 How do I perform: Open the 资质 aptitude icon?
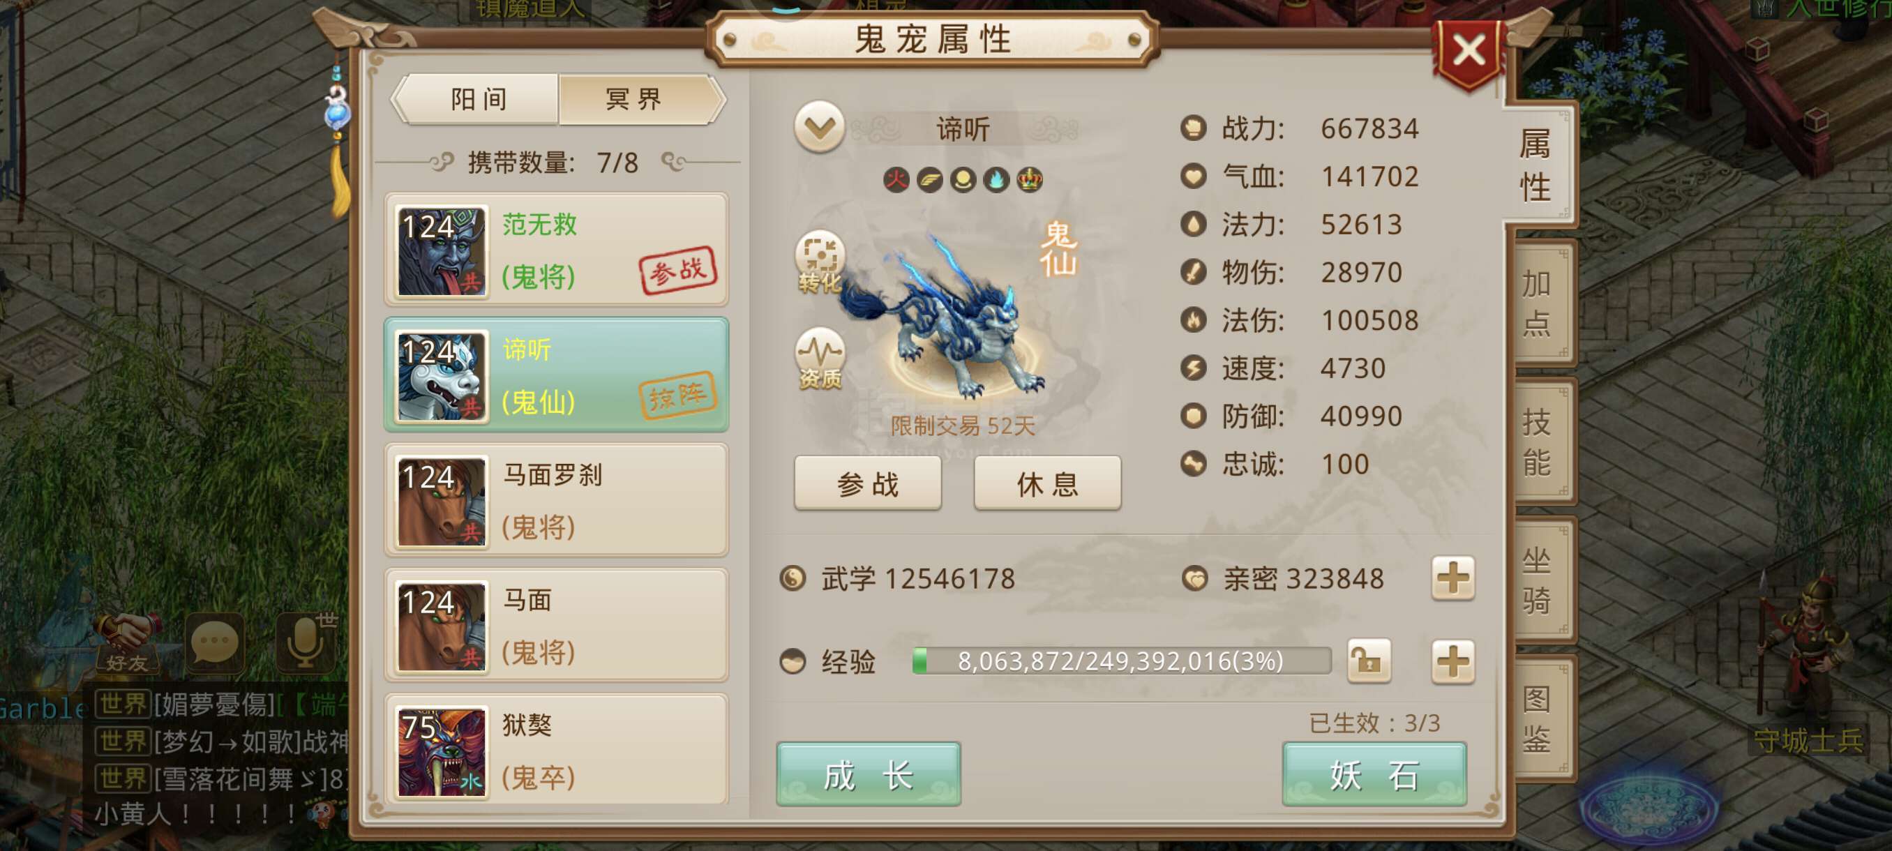[820, 359]
